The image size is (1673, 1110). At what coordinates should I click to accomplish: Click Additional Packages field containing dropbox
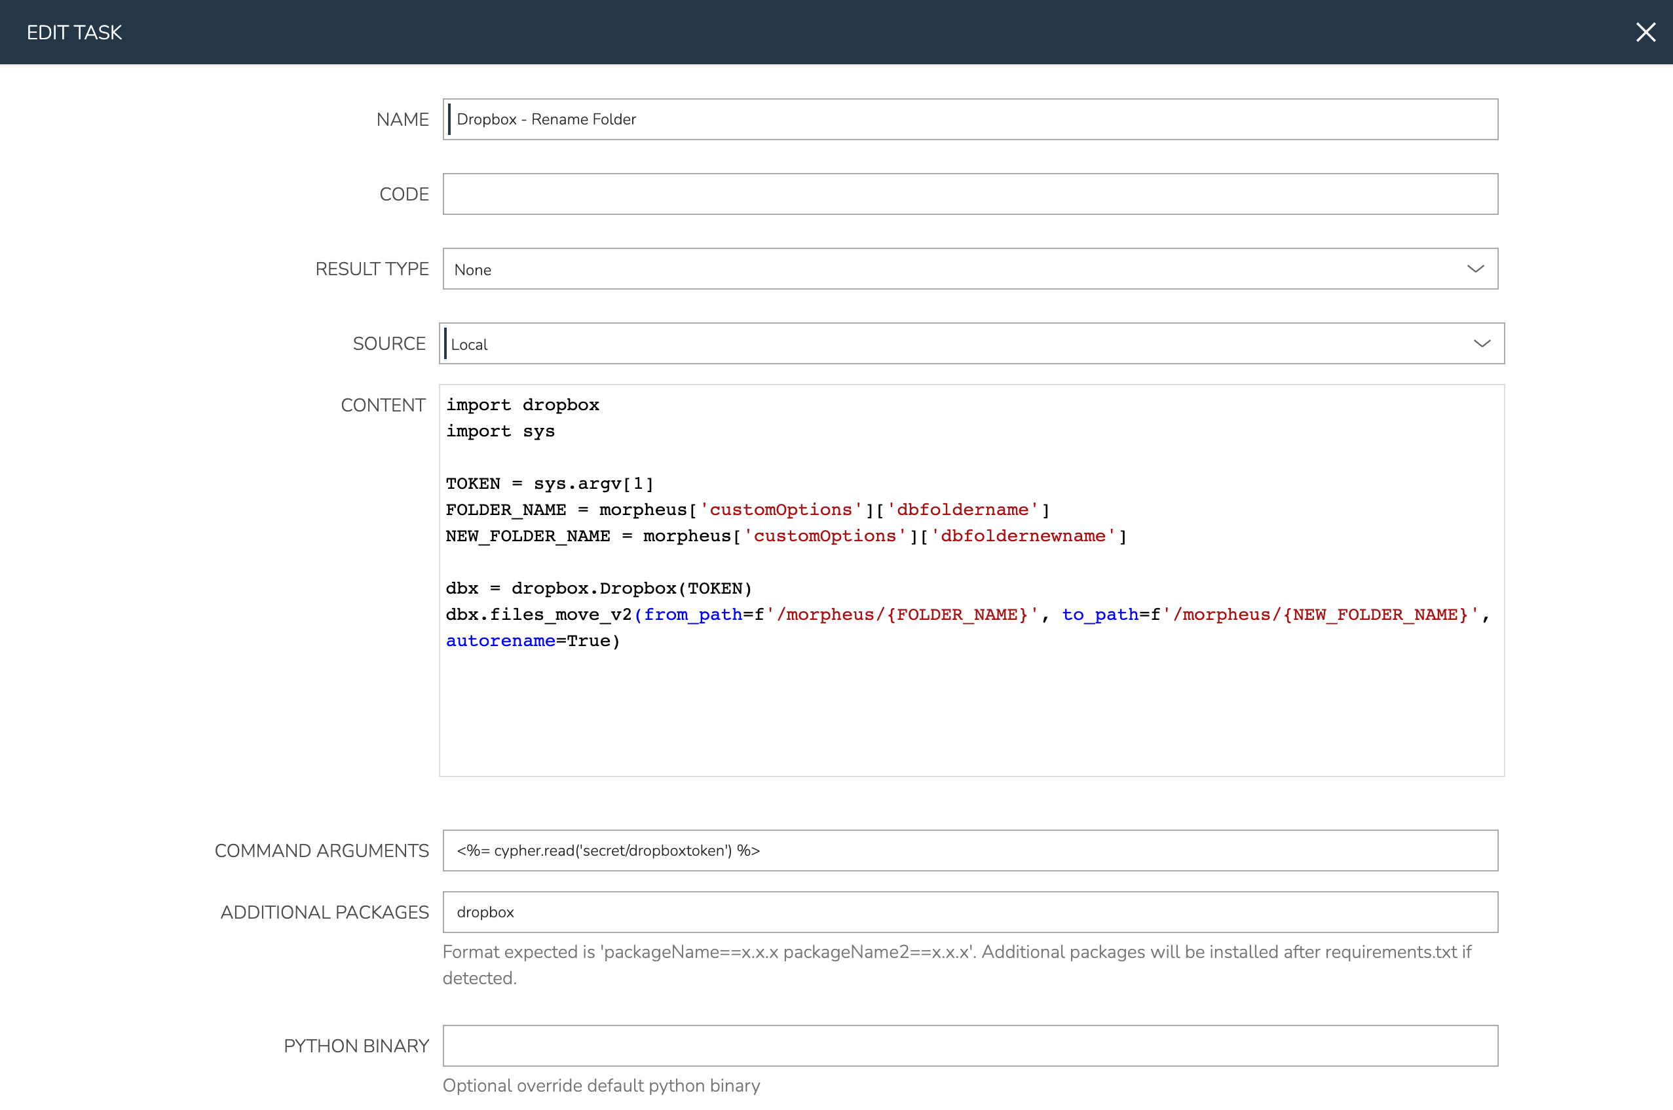[x=969, y=912]
